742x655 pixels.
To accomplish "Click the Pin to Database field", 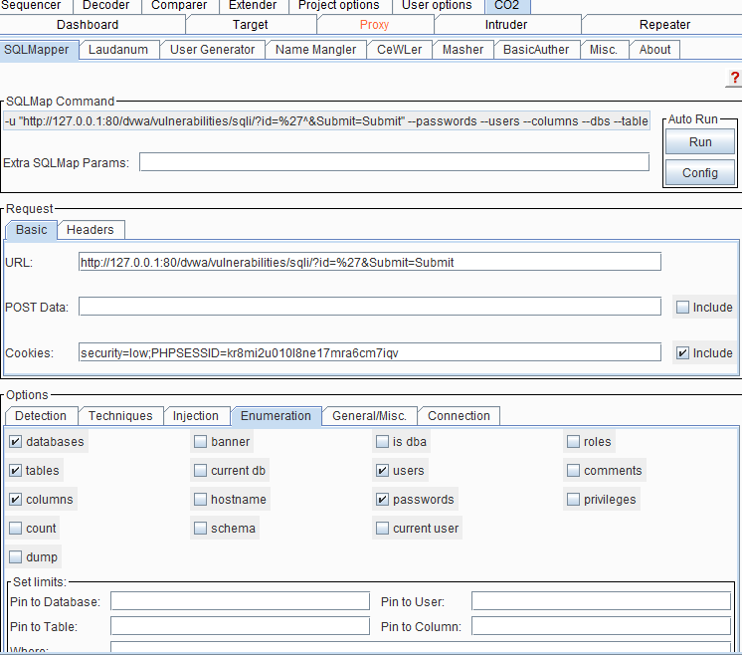I will tap(240, 601).
